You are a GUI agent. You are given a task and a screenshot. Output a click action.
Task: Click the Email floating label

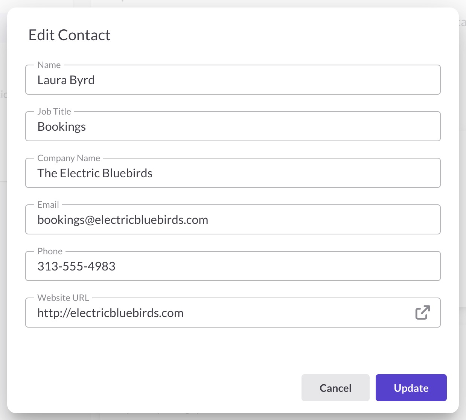pyautogui.click(x=48, y=205)
